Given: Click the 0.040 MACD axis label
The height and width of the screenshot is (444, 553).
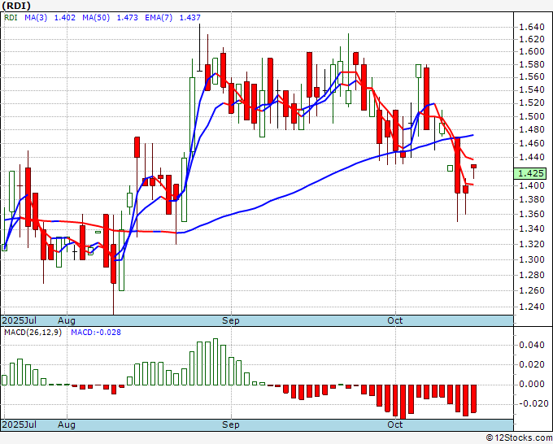Looking at the screenshot, I should pyautogui.click(x=532, y=345).
